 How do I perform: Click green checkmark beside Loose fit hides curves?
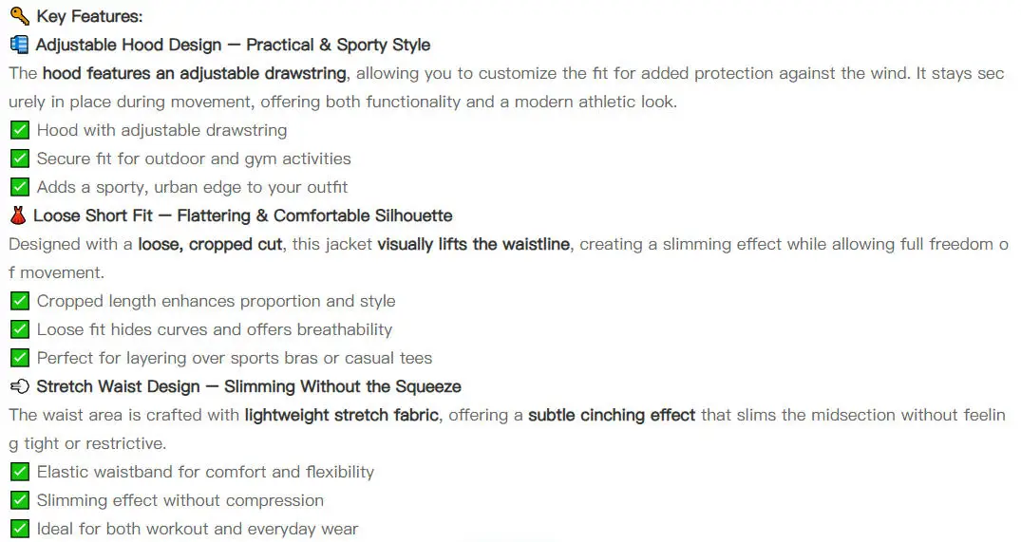pos(20,329)
